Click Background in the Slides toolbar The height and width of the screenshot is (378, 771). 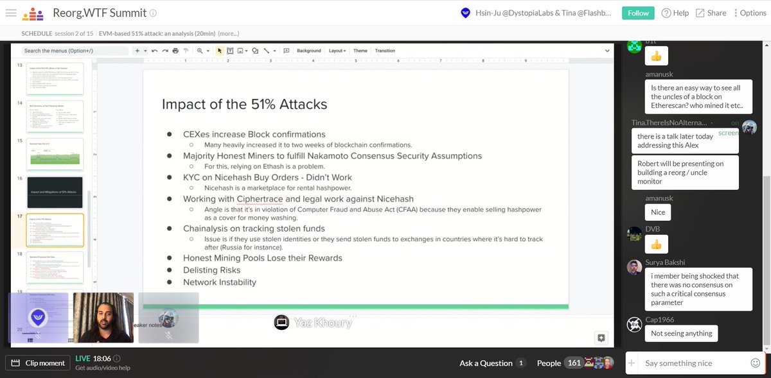pyautogui.click(x=308, y=51)
